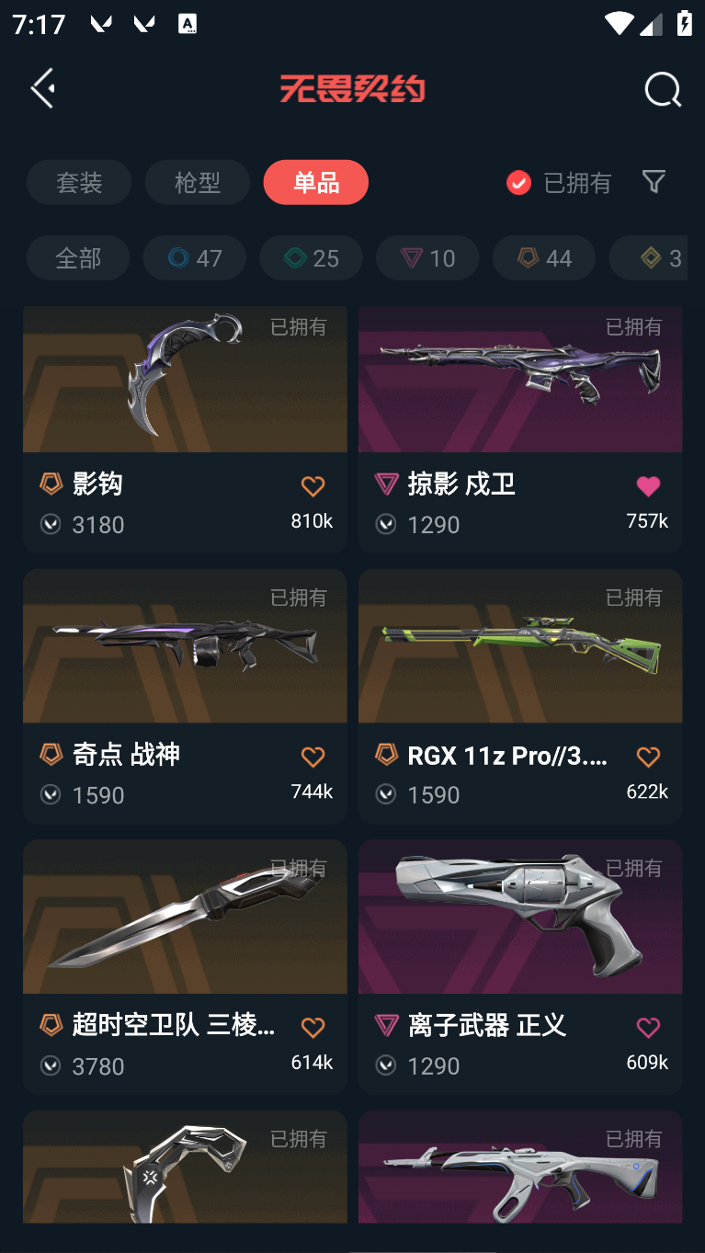
Task: Switch to the 枪型 tab
Action: [198, 182]
